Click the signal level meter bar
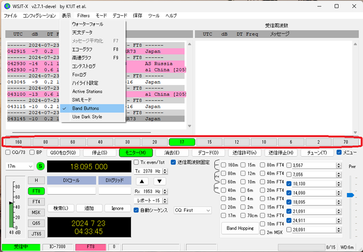 tap(11, 216)
